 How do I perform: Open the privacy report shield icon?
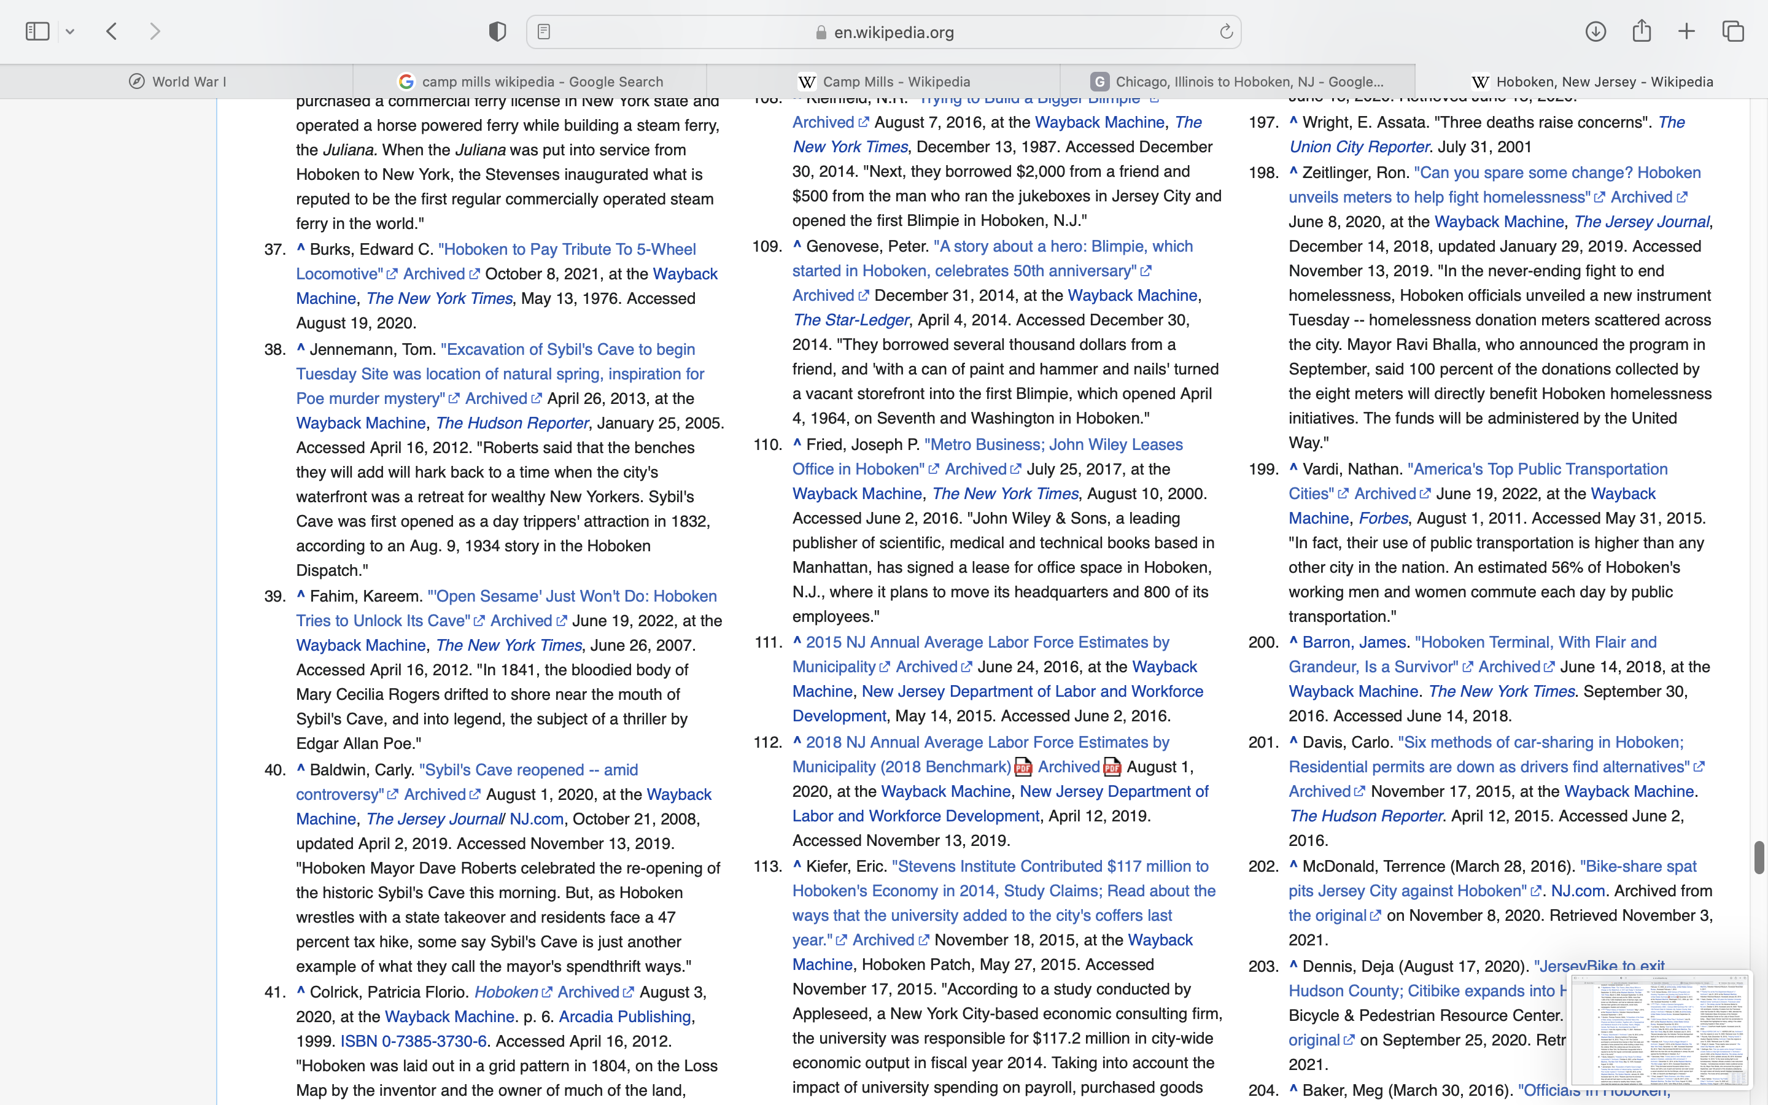coord(497,31)
